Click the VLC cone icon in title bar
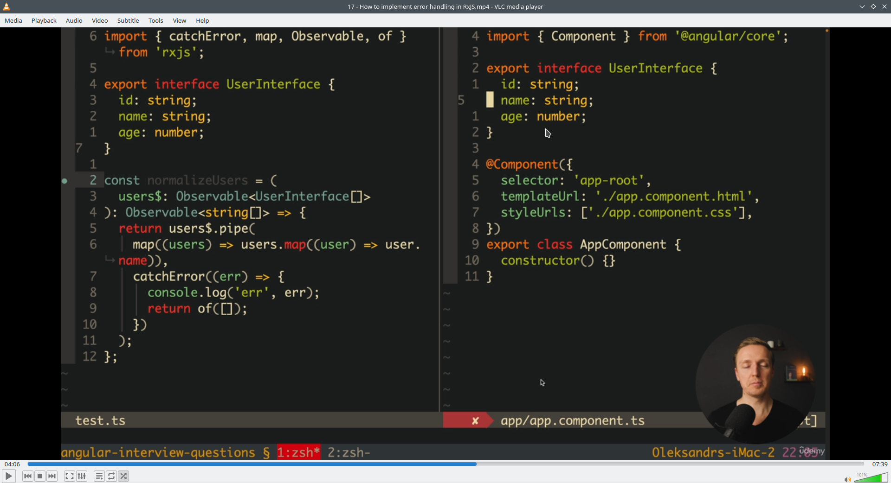The height and width of the screenshot is (483, 891). (x=6, y=6)
